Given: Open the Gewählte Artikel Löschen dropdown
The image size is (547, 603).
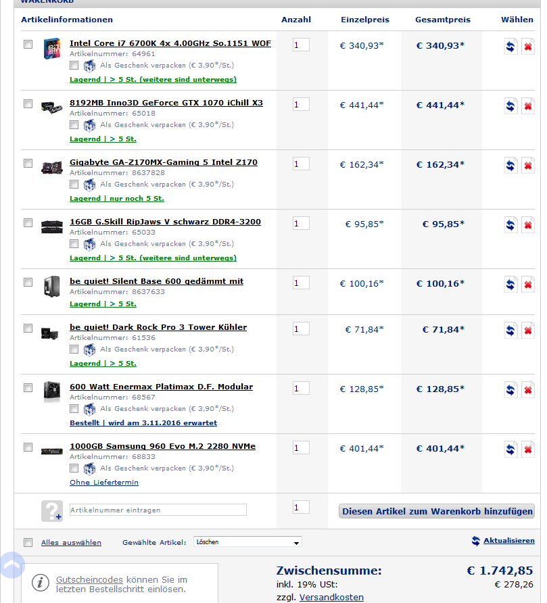Looking at the screenshot, I should tap(247, 542).
